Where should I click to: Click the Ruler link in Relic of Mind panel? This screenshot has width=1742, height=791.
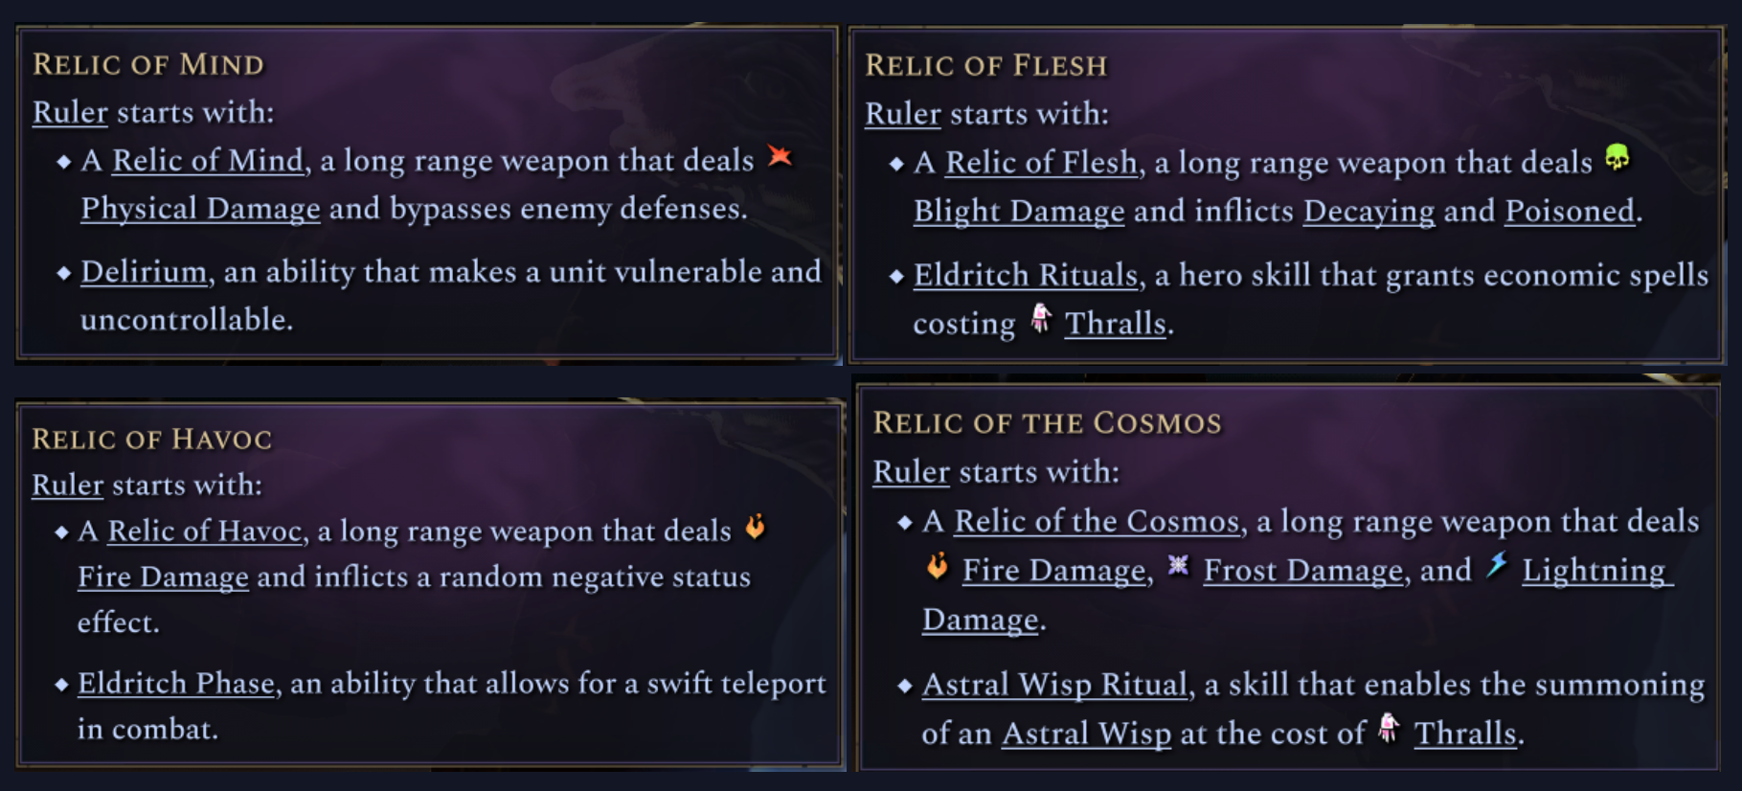pos(69,112)
